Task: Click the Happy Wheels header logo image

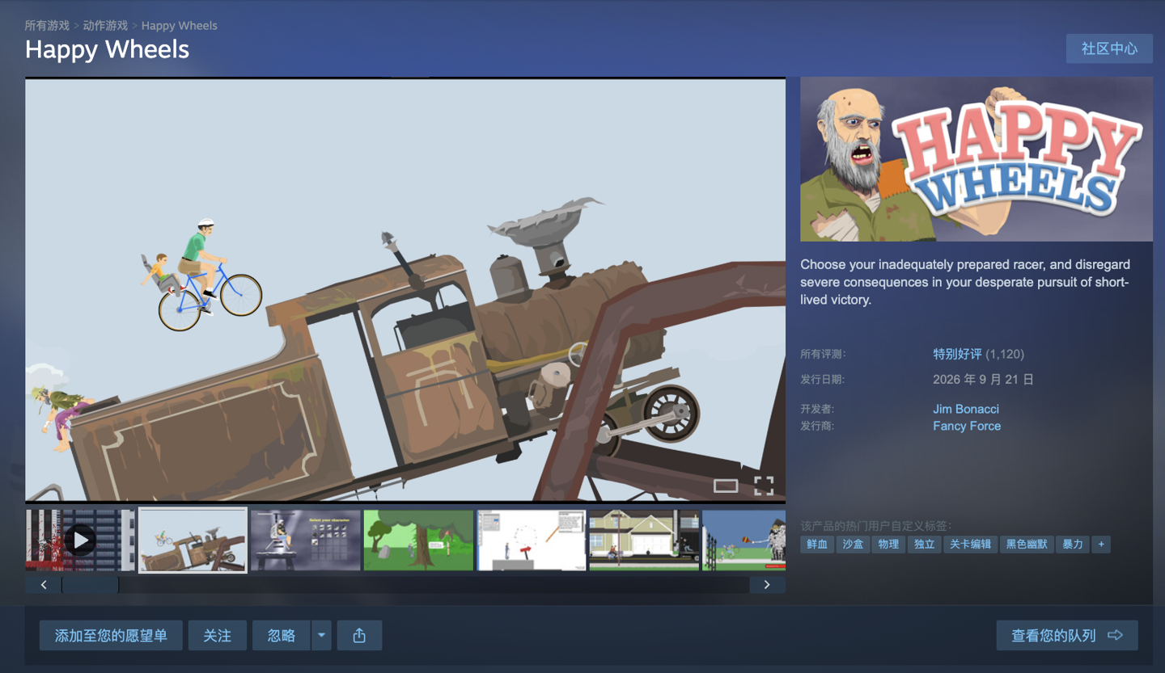Action: coord(976,159)
